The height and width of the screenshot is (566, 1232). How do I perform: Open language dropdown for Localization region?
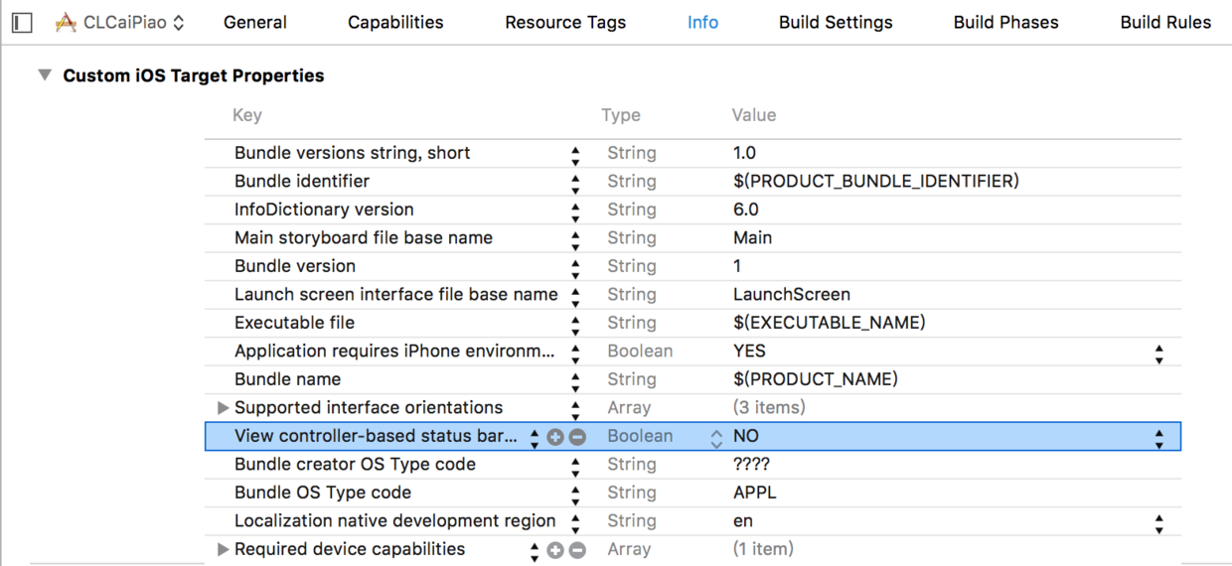point(1158,522)
